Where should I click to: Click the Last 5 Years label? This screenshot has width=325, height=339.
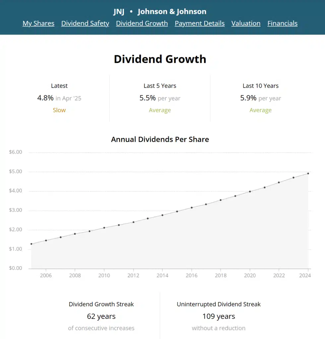[160, 86]
